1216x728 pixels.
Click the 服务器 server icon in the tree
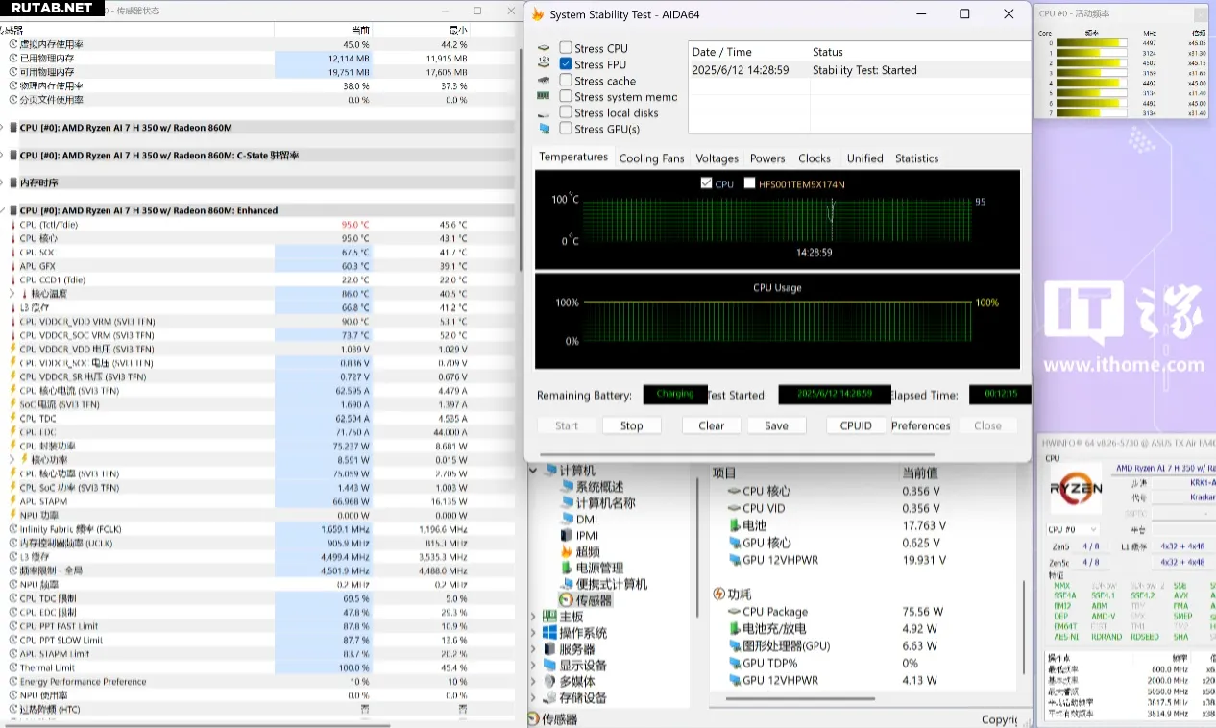pos(550,649)
